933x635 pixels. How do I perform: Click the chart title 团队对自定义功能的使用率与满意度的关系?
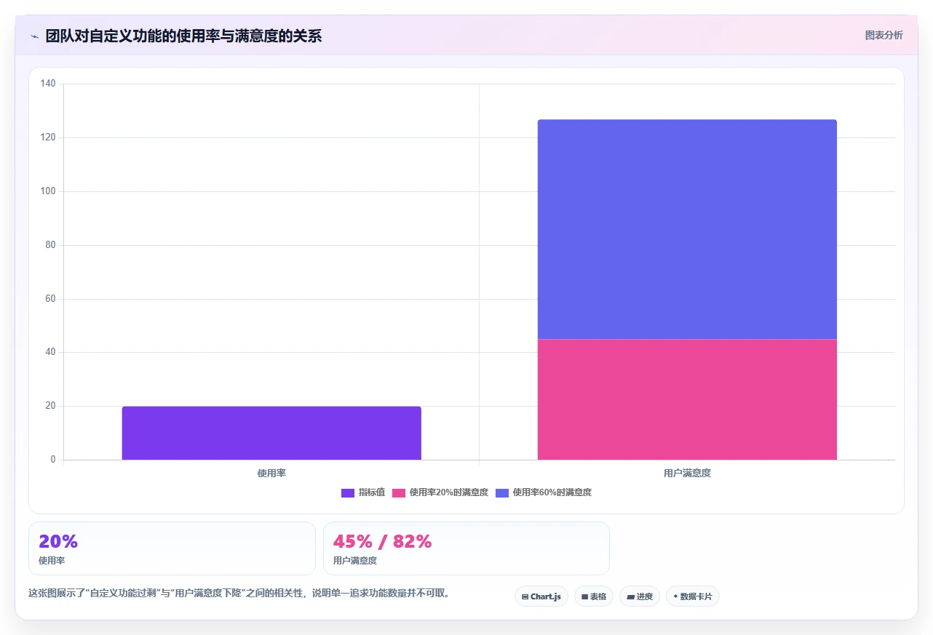click(183, 36)
